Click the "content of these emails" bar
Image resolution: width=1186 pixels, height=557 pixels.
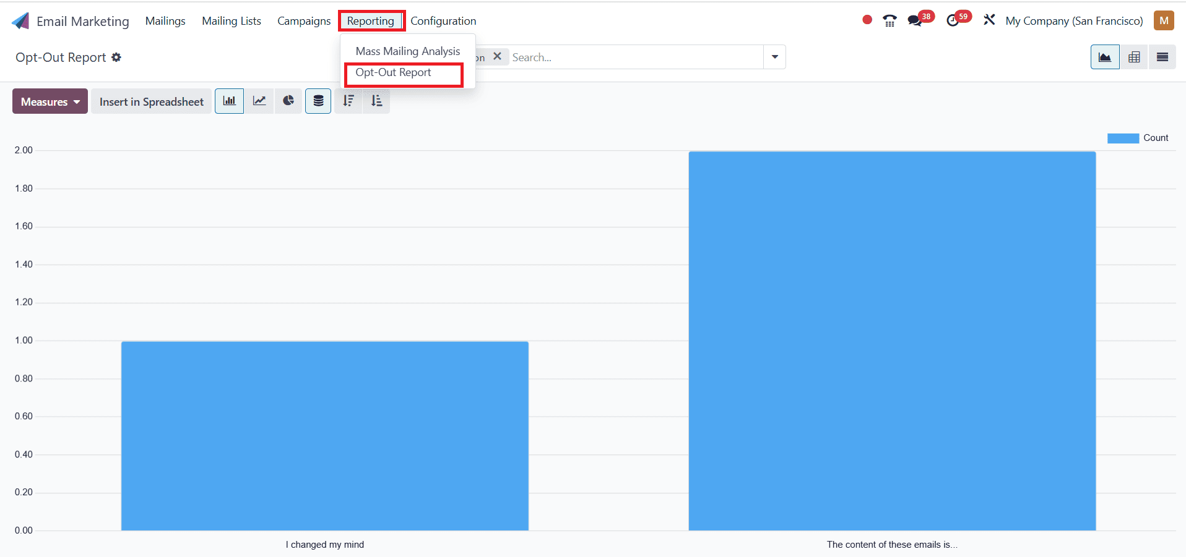892,341
